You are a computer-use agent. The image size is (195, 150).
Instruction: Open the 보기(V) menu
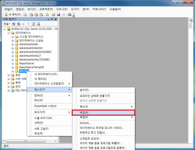point(32,9)
